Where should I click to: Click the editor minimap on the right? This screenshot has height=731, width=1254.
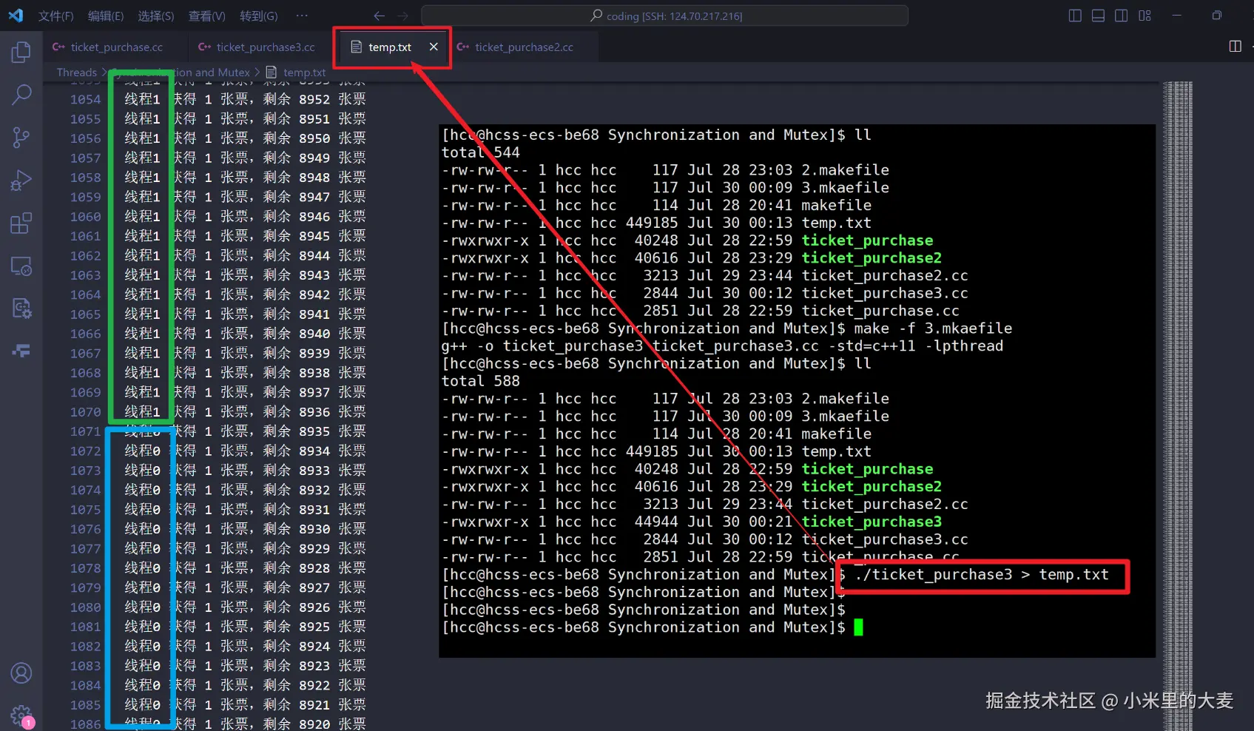(x=1177, y=405)
